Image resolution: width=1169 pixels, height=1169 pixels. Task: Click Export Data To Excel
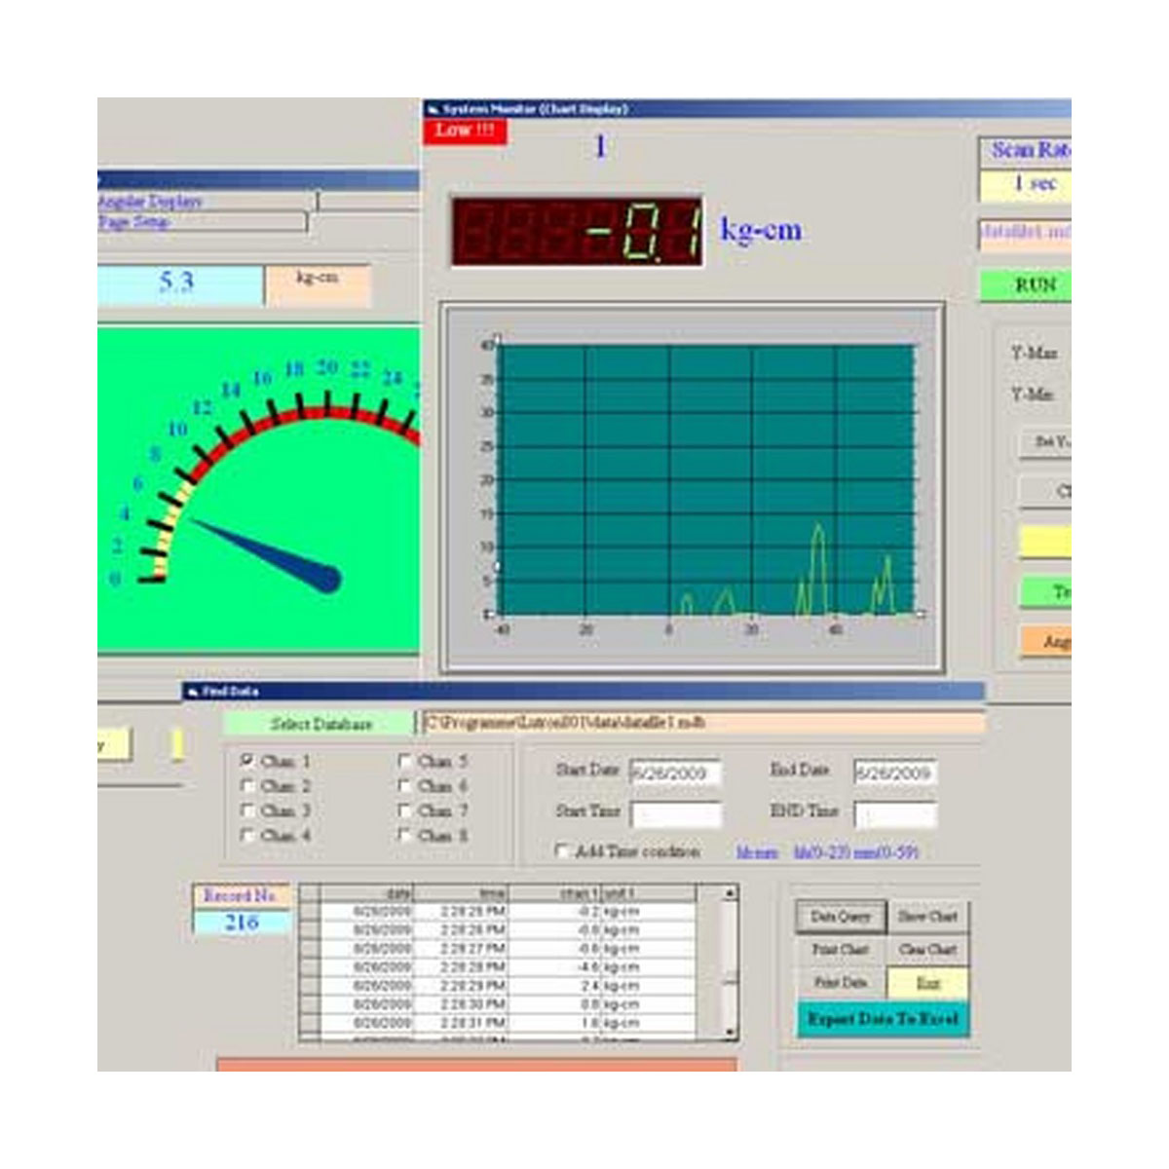click(885, 1016)
